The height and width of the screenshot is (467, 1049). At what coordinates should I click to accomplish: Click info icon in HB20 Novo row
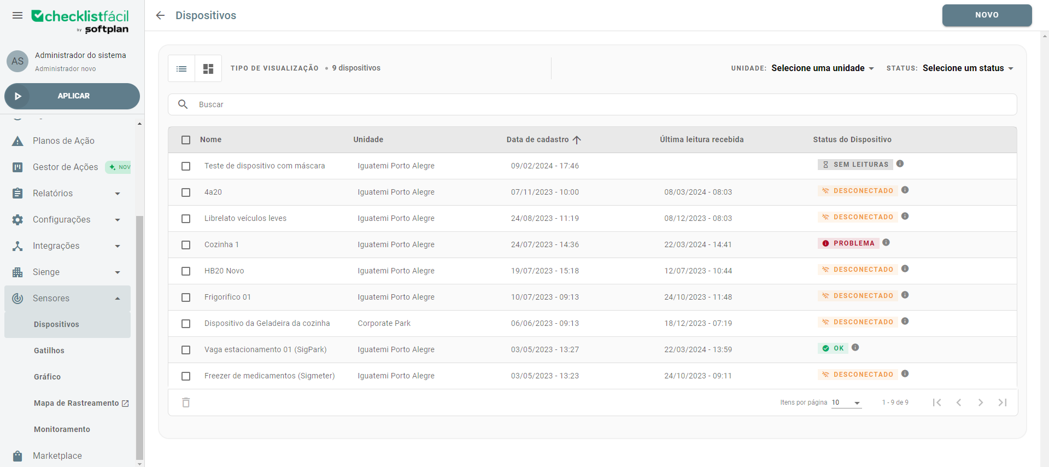pyautogui.click(x=905, y=268)
